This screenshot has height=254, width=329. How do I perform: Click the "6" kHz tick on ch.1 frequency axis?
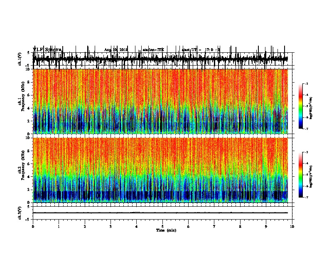[29, 95]
